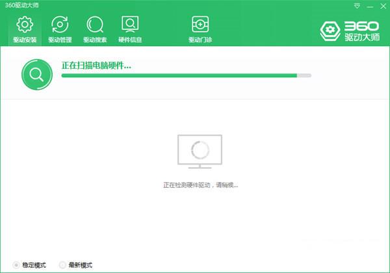This screenshot has height=273, width=390.
Task: Open the 硬件信息 monitor icon
Action: (x=130, y=25)
